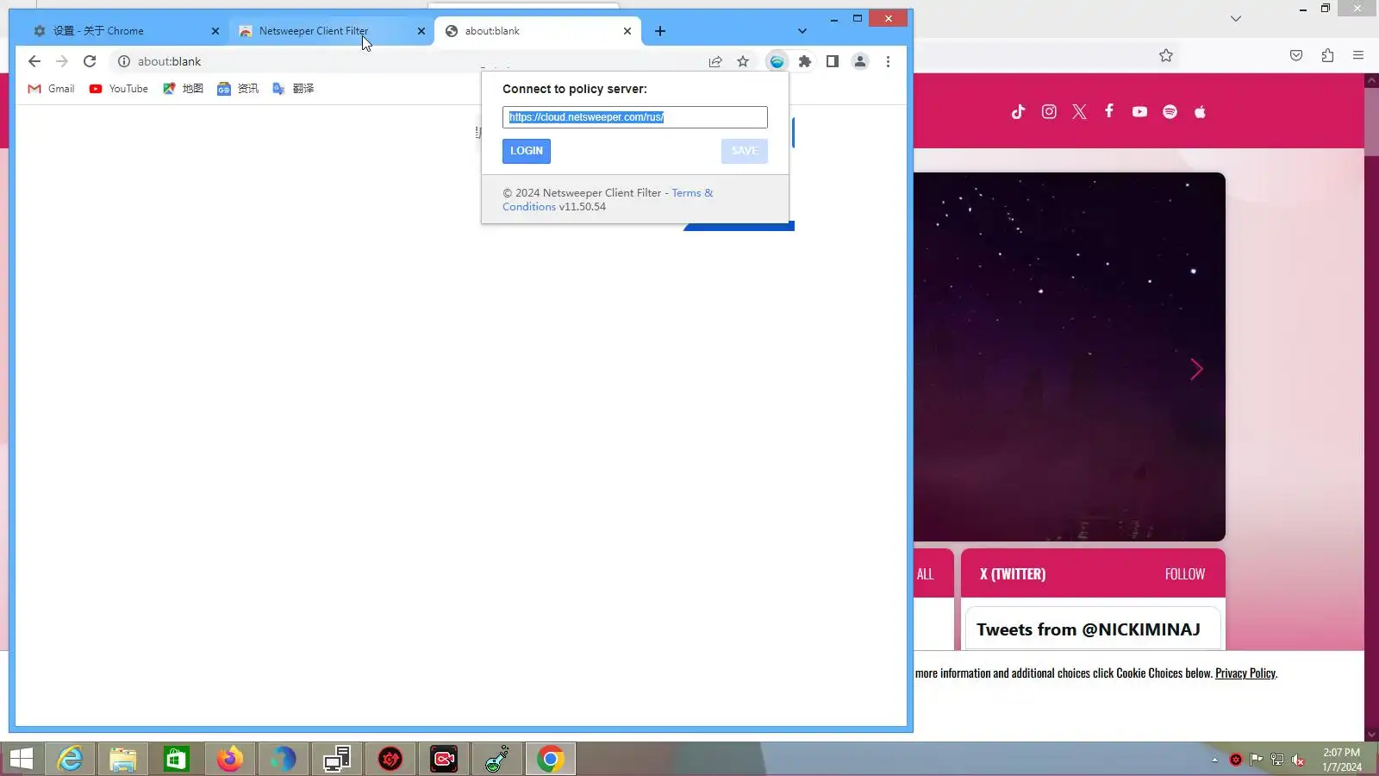Open the YouTube icon in the pink site header
Screen dimensions: 1379x776
(1139, 111)
